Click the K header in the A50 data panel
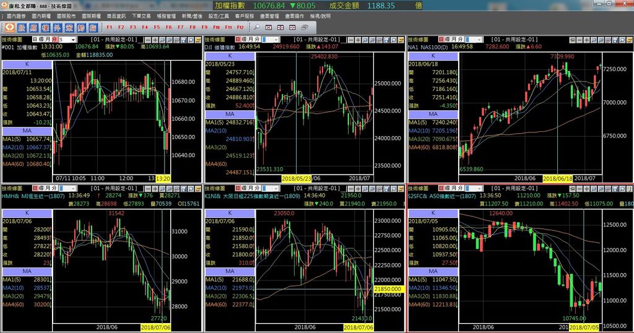 pyautogui.click(x=433, y=213)
